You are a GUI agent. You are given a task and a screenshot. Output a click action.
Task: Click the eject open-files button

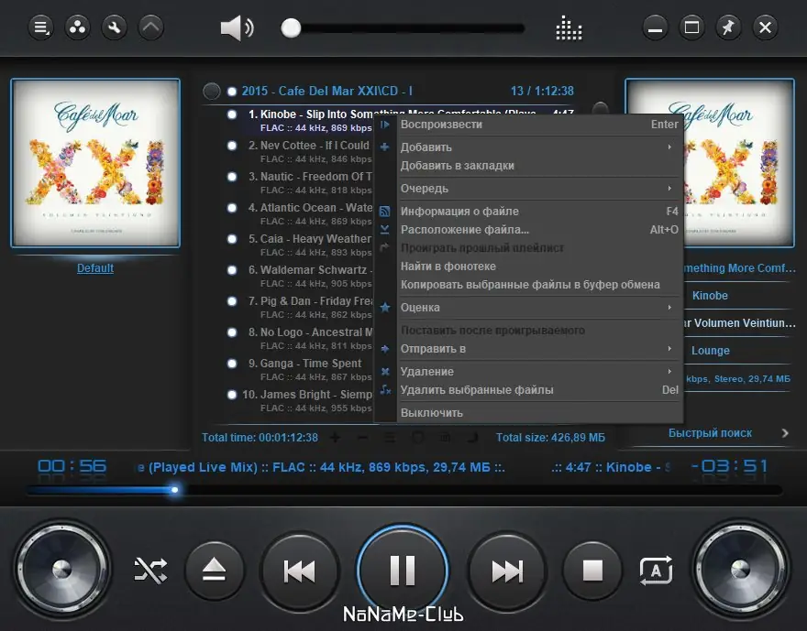[x=214, y=571]
